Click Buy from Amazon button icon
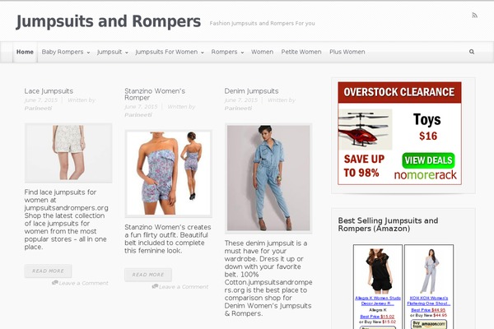 click(429, 324)
